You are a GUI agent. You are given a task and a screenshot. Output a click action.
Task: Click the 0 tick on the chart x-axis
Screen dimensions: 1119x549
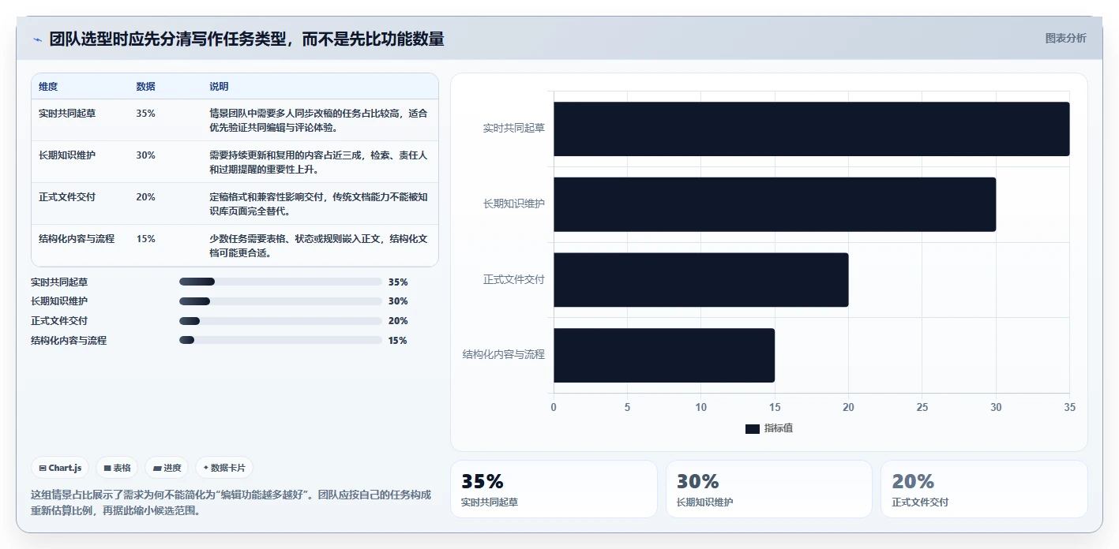tap(554, 408)
